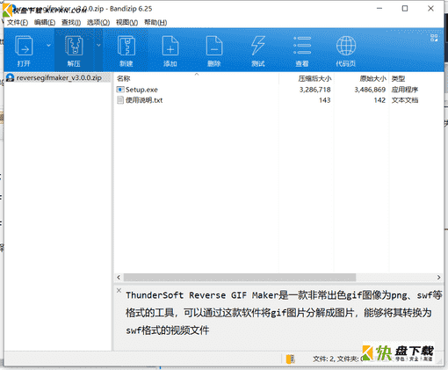Select the Setup.exe file row
Image resolution: width=448 pixels, height=370 pixels.
[x=278, y=90]
